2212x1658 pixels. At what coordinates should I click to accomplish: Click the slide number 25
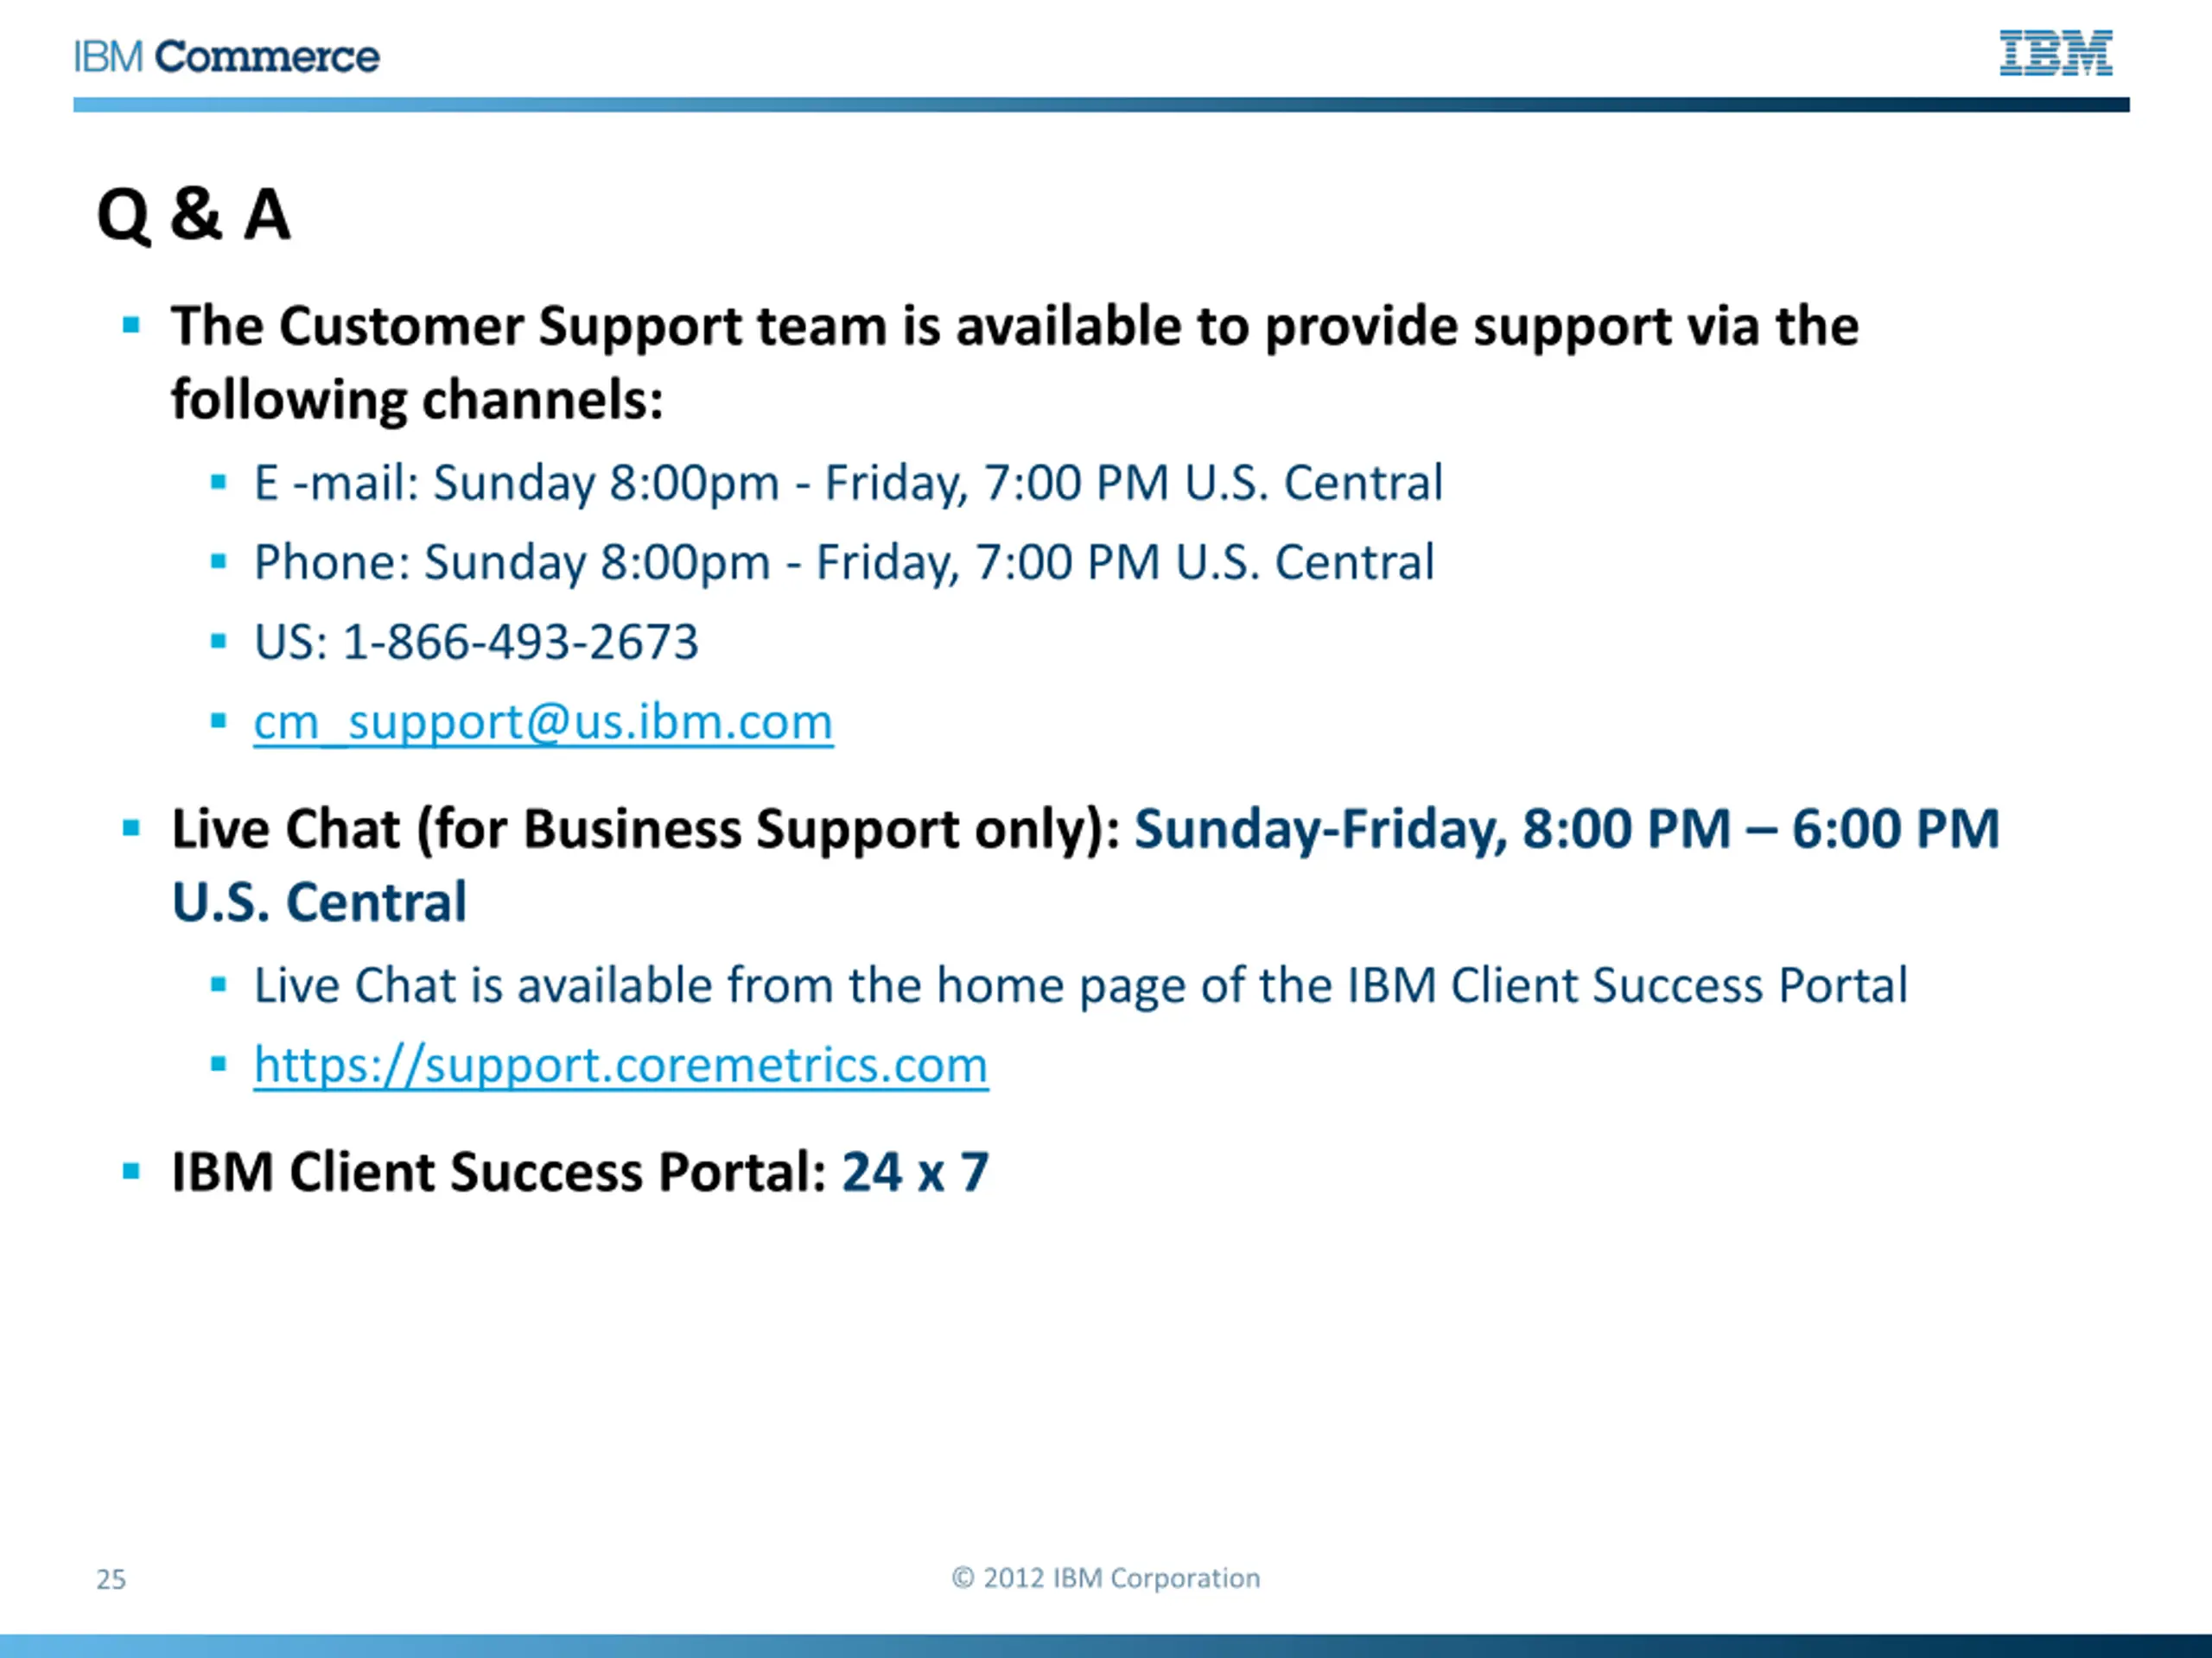pos(111,1579)
